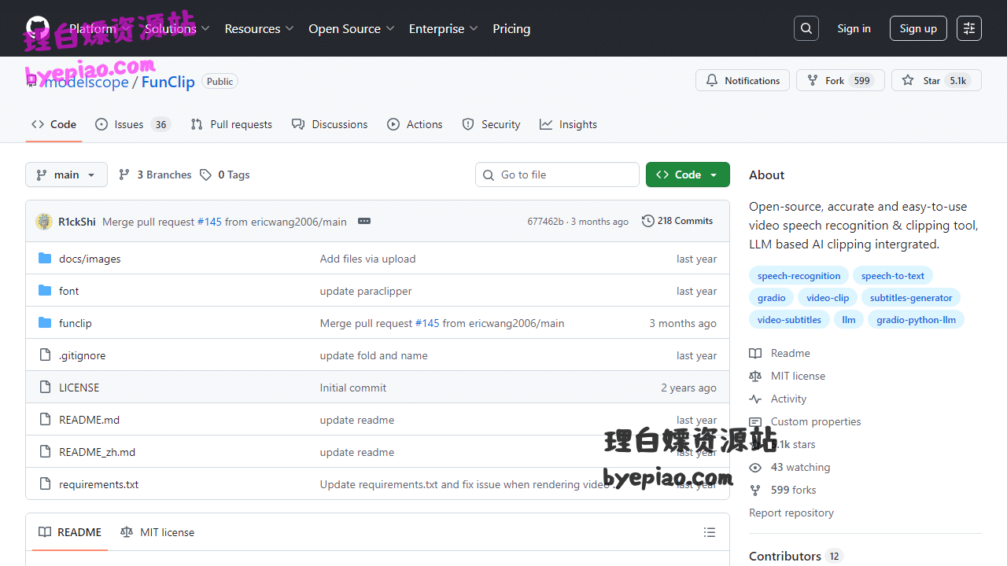
Task: Click the ellipsis icon after commit message
Action: coord(363,222)
